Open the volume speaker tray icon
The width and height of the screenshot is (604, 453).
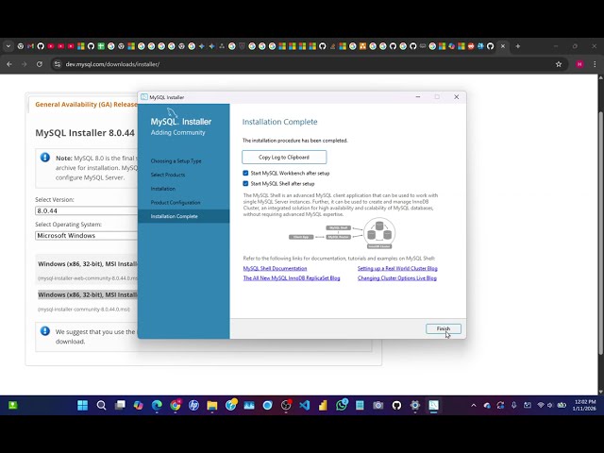pyautogui.click(x=549, y=405)
